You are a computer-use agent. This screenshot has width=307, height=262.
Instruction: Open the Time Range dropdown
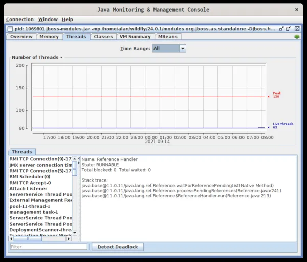169,48
